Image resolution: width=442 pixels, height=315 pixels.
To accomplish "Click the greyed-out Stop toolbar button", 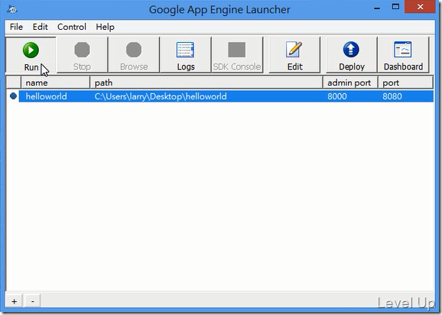I will [x=82, y=55].
